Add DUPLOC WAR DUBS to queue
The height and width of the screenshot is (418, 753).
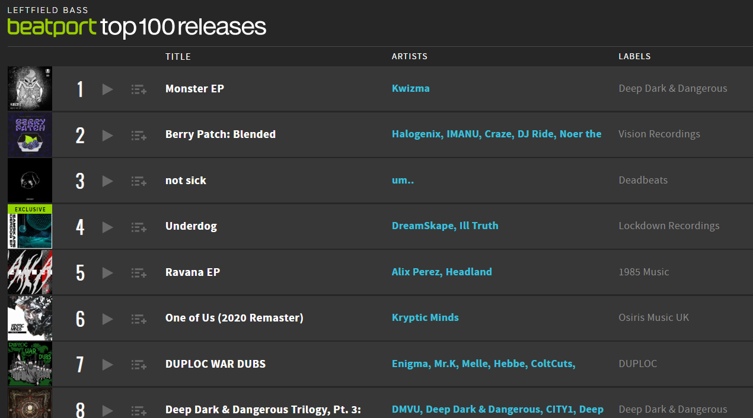click(139, 365)
